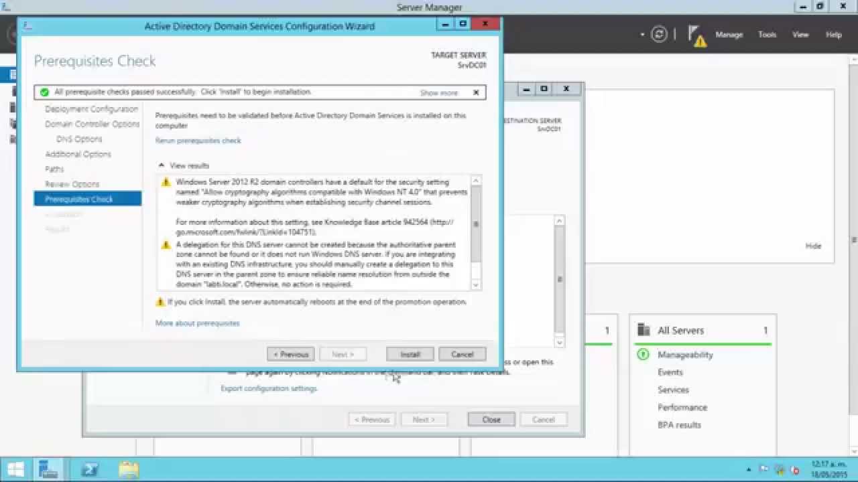Open the View menu in Server Manager
Image resolution: width=858 pixels, height=482 pixels.
point(800,35)
